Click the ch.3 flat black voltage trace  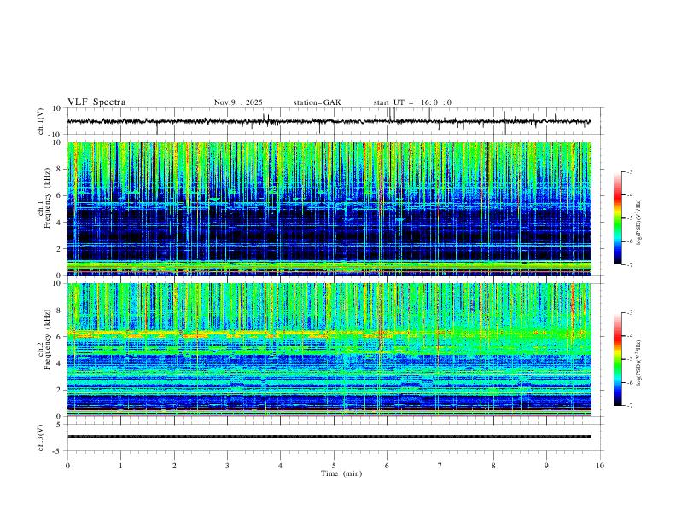coord(329,437)
